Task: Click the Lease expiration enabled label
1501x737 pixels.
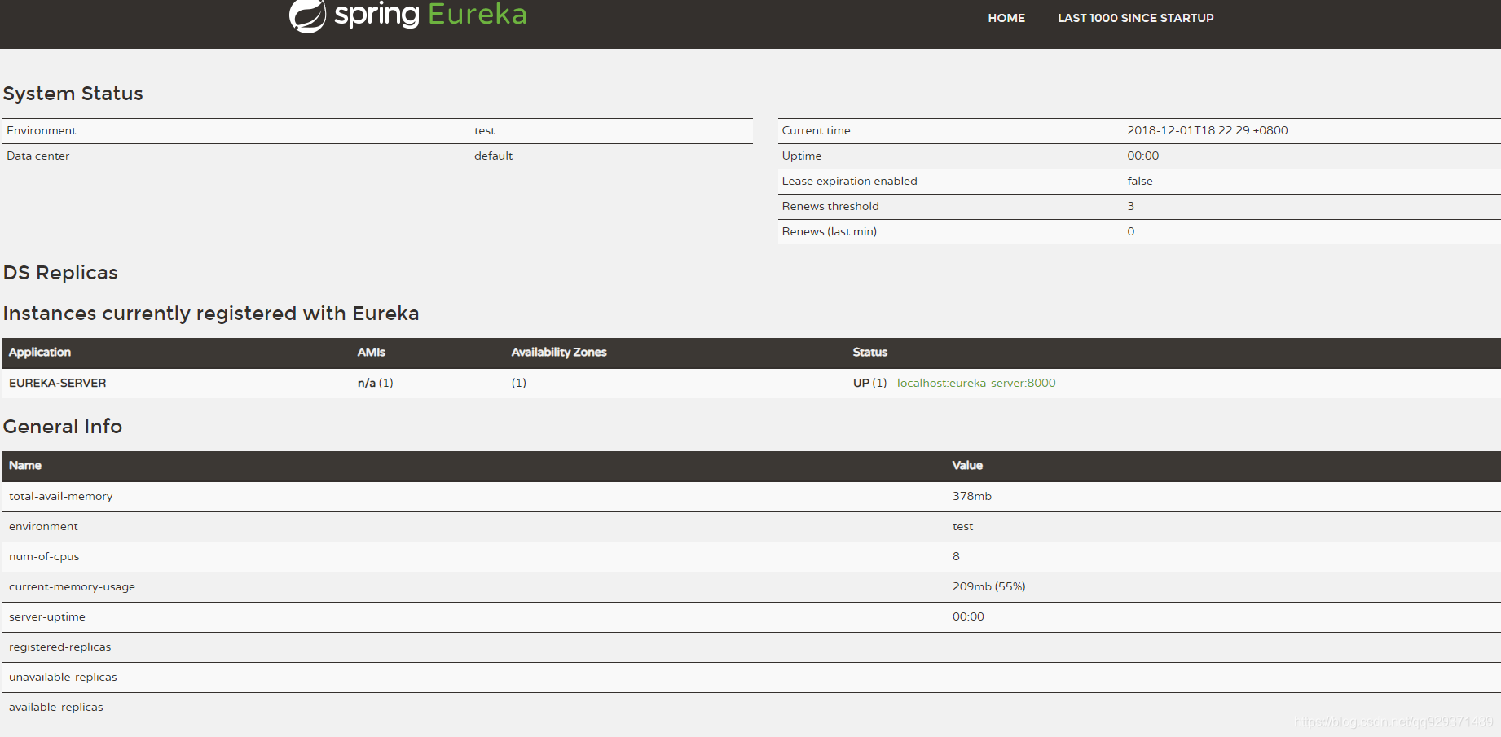Action: (x=849, y=181)
